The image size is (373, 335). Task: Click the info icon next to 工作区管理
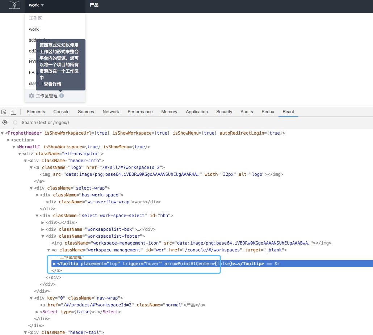click(x=62, y=96)
